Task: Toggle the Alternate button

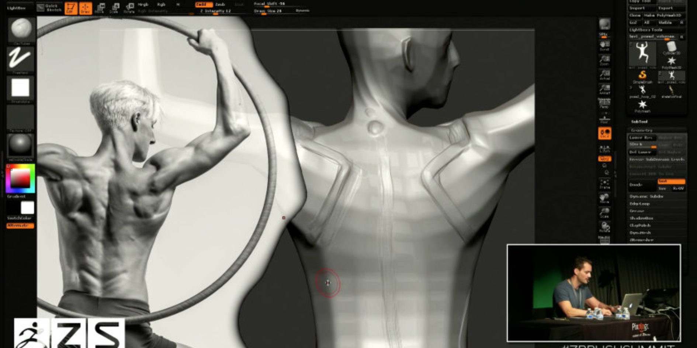Action: point(20,225)
